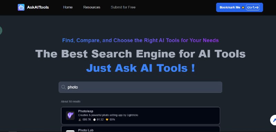276x132 pixels.
Task: Open the Photoleap app thumbnail icon
Action: tap(70, 115)
